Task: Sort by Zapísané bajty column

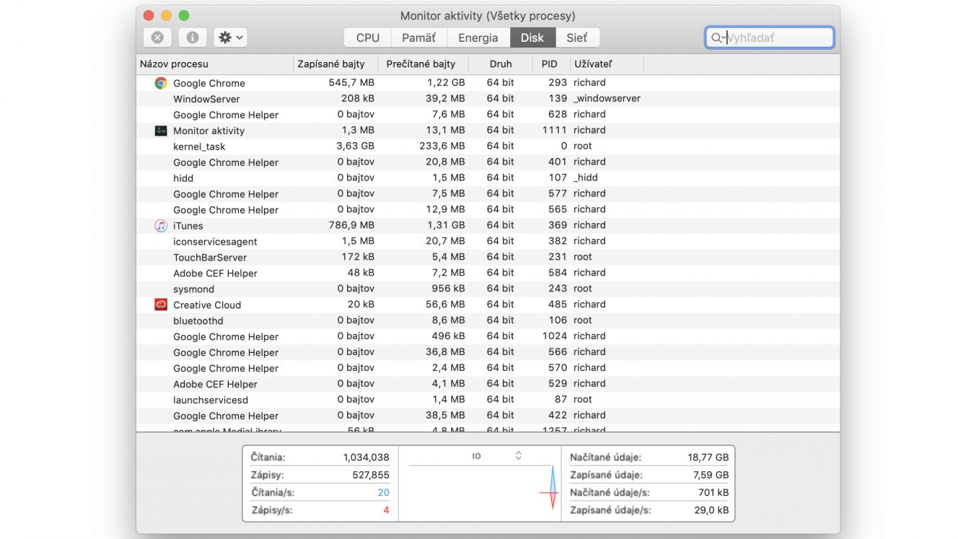Action: click(335, 64)
